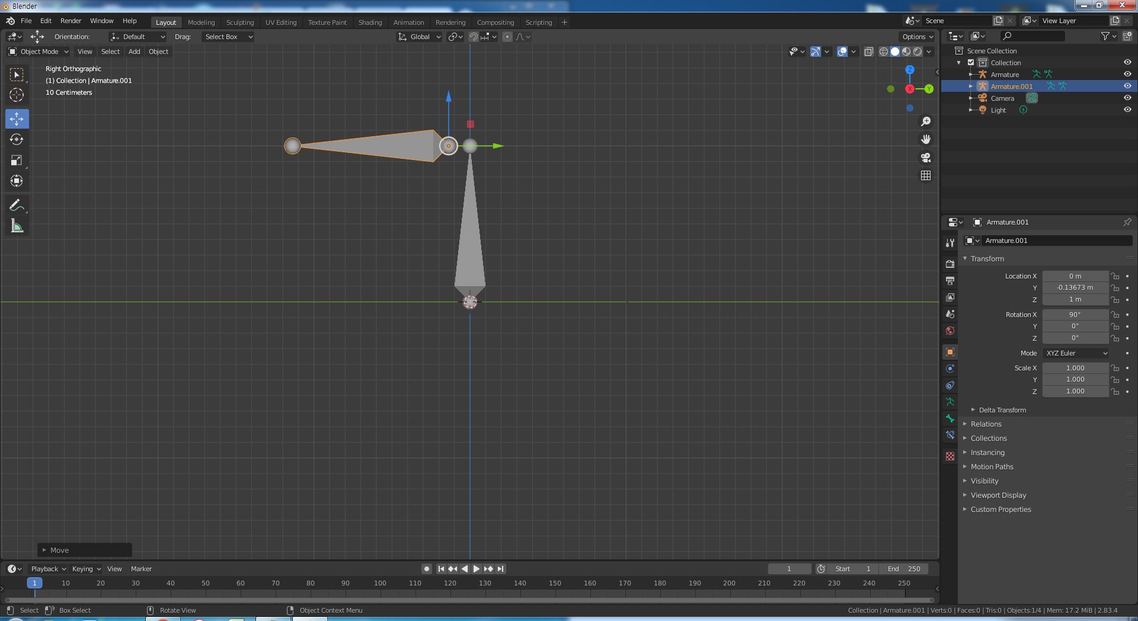
Task: Select the Move tool
Action: 17,119
